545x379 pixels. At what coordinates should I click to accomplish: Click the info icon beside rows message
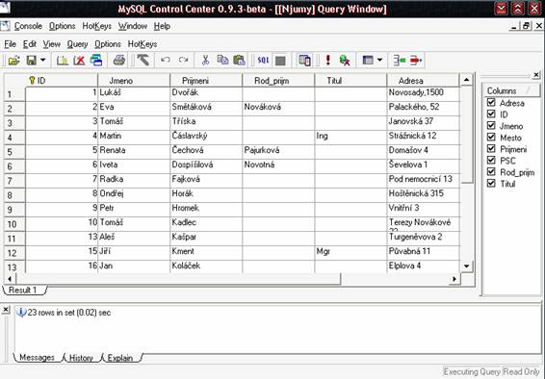pos(21,313)
